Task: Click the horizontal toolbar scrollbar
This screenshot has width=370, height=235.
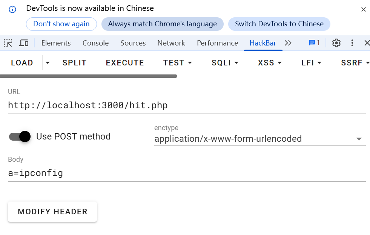Action: click(x=89, y=76)
